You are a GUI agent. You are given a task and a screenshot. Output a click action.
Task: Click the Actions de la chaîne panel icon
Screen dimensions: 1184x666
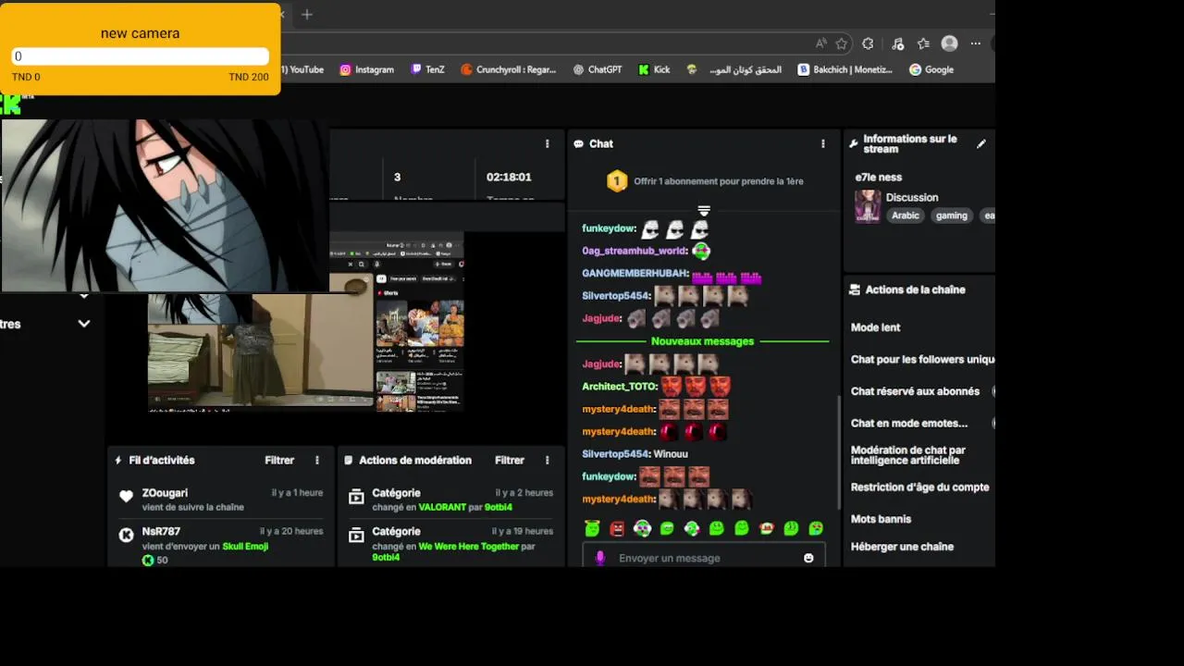[855, 290]
